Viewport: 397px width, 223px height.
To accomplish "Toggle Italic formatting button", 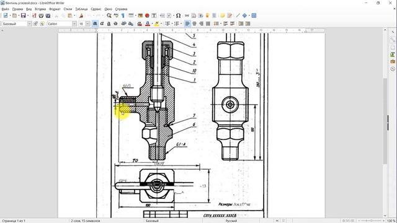I will tap(102, 24).
